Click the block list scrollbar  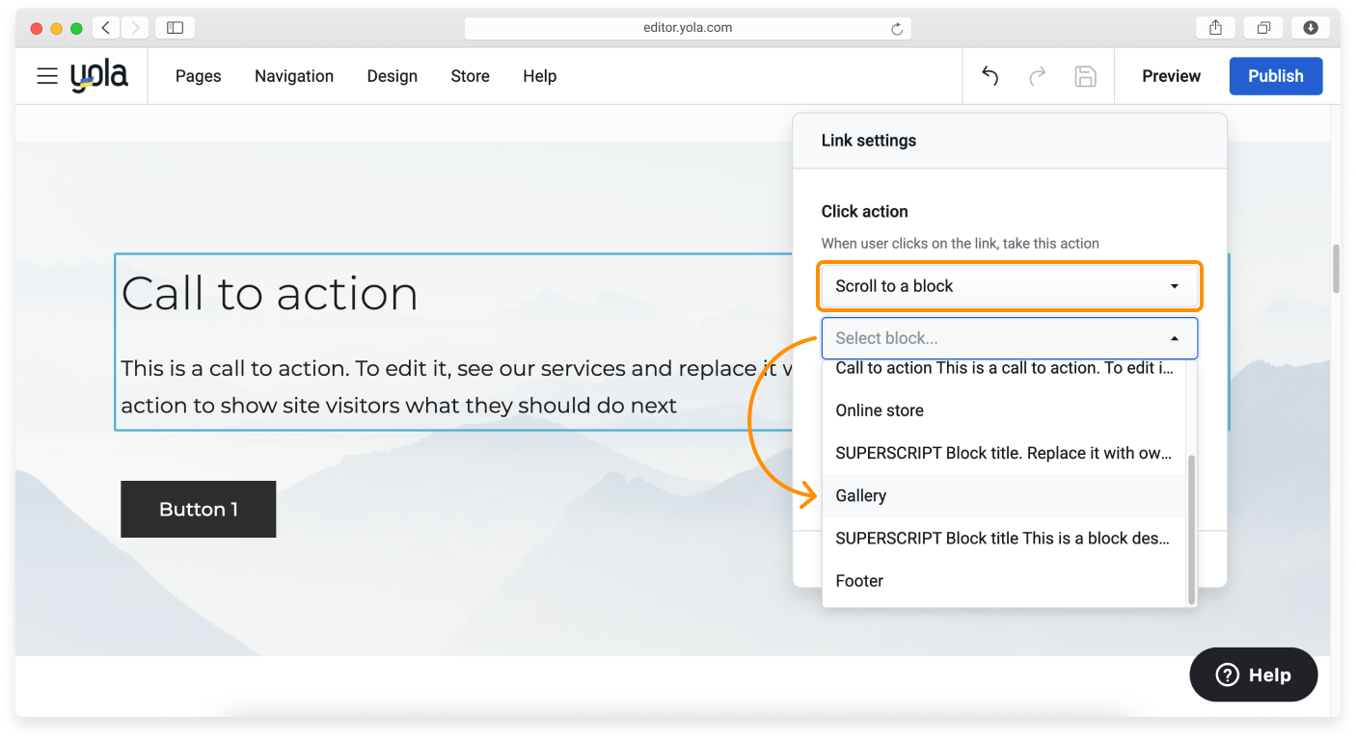pos(1191,529)
